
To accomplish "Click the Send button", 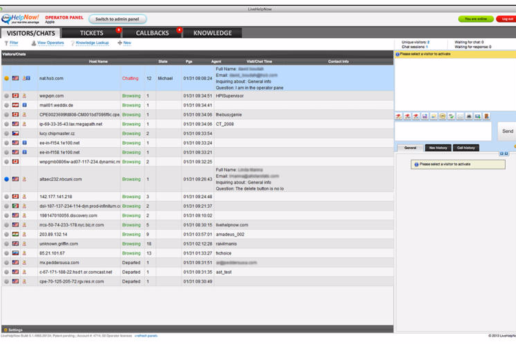I will (x=507, y=131).
